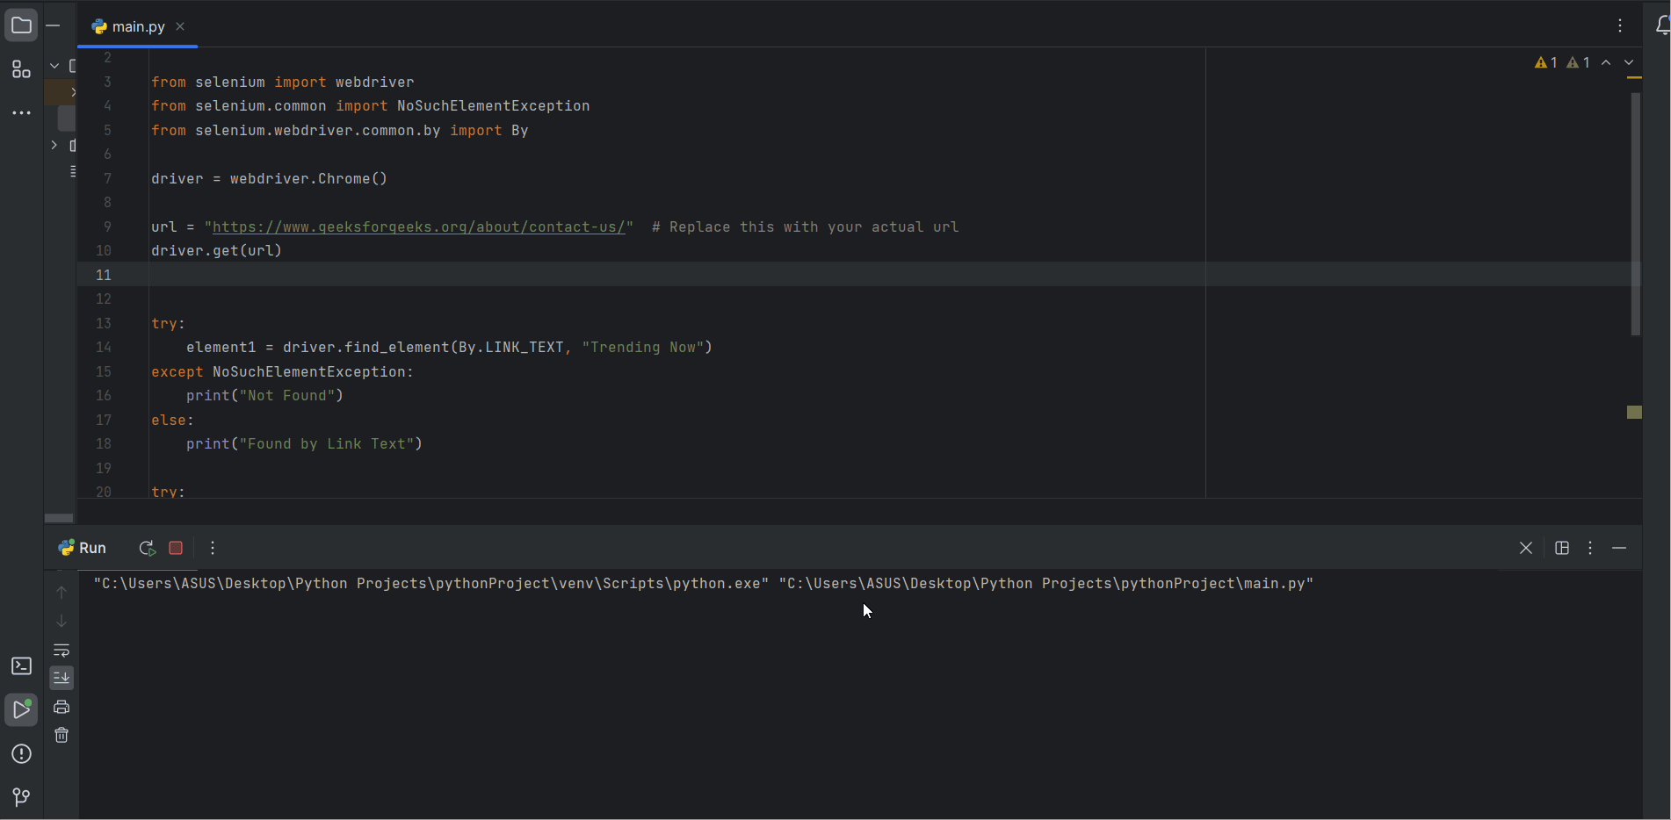Print the Run console output
Viewport: 1671px width, 820px height.
[x=61, y=707]
